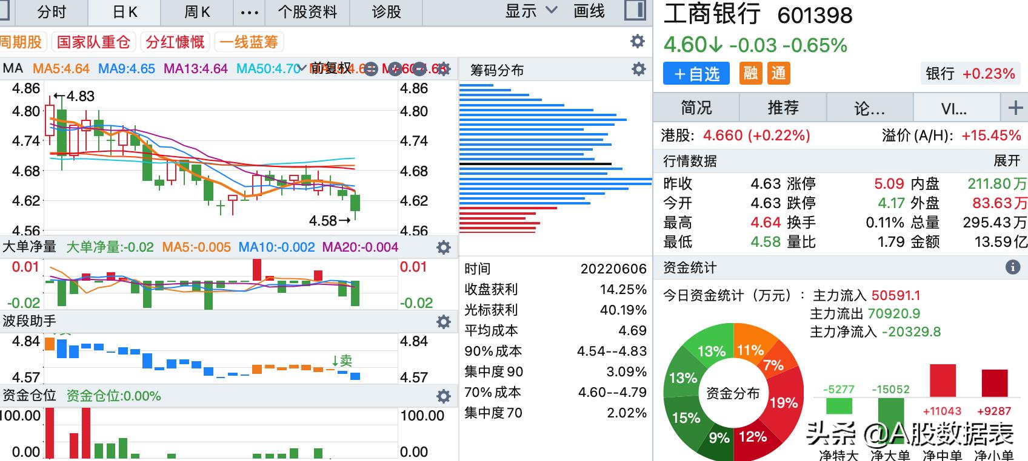
Task: Switch to the 周K tab
Action: tap(198, 11)
